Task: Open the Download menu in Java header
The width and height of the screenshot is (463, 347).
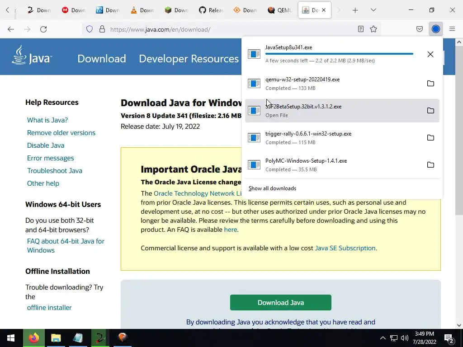Action: click(102, 59)
